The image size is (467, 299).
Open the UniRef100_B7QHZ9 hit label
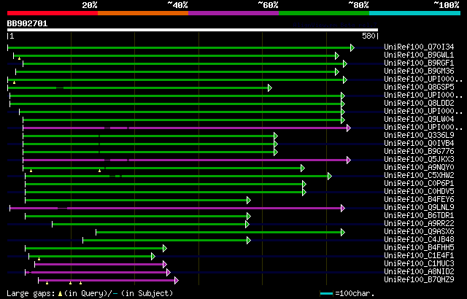coord(419,279)
